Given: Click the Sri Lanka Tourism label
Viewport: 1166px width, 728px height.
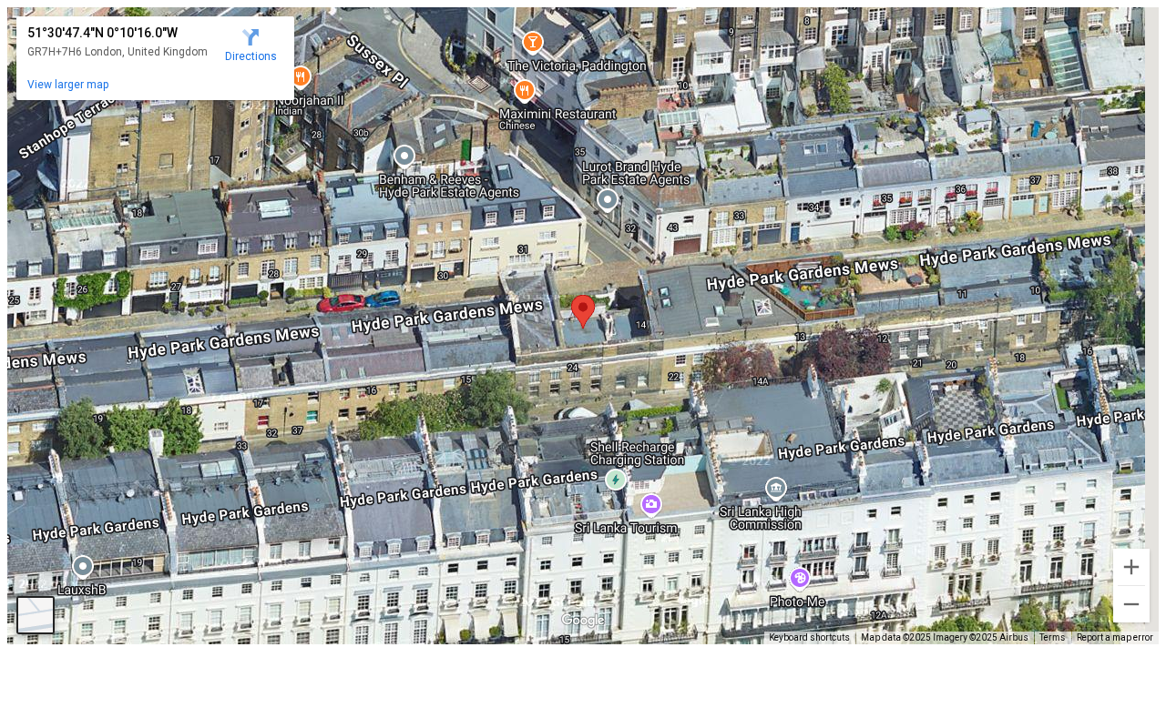Looking at the screenshot, I should pyautogui.click(x=626, y=528).
